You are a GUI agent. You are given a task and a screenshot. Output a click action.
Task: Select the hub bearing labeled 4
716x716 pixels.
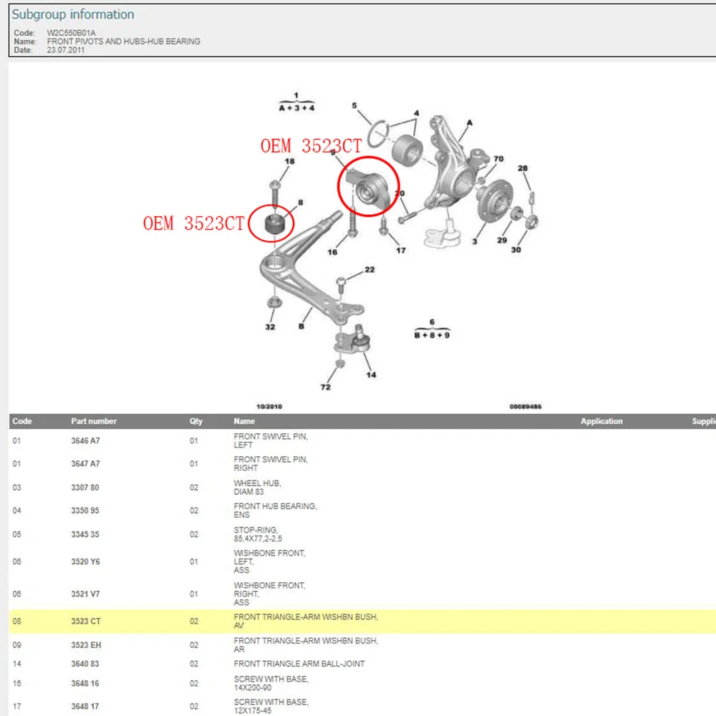(407, 150)
